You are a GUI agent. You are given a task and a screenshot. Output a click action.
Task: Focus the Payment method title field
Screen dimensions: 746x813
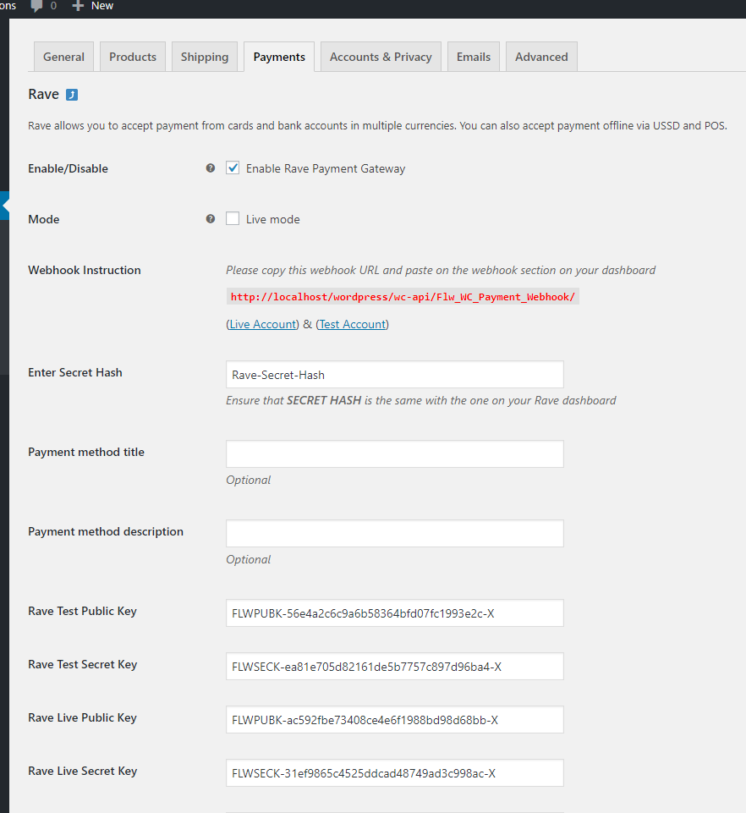(x=394, y=453)
